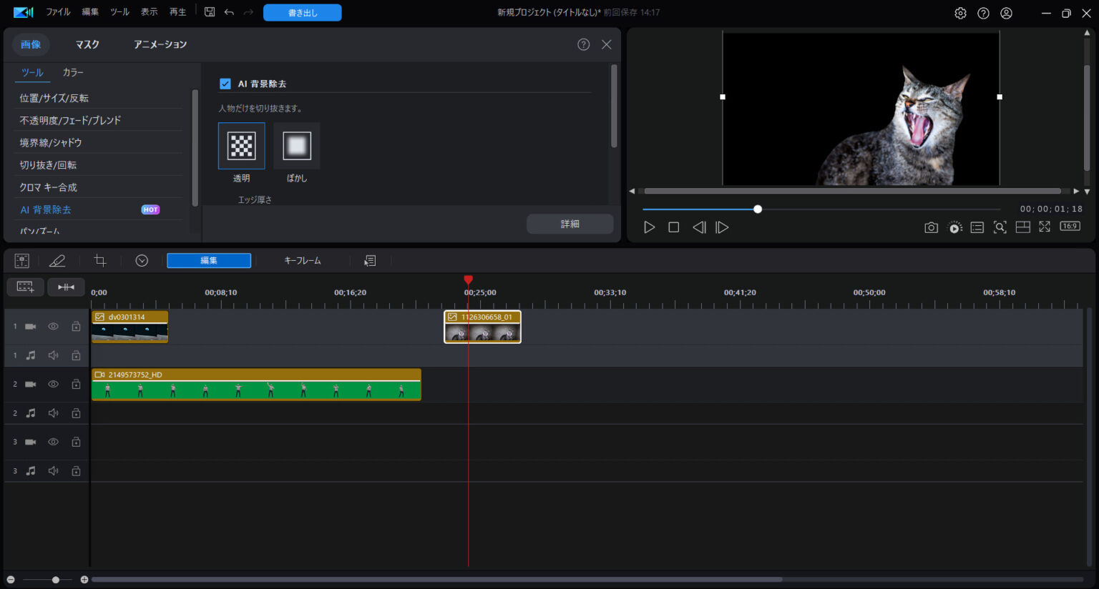This screenshot has height=589, width=1099.
Task: Hide track 2 video using its eye icon
Action: 52,384
